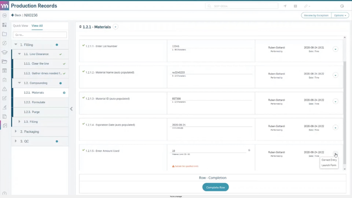Open the folder icon in left sidebar
This screenshot has width=352, height=198.
pos(5,34)
